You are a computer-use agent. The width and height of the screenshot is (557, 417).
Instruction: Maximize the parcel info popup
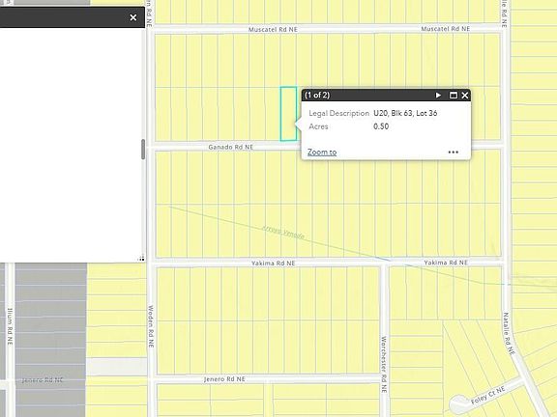click(x=454, y=95)
